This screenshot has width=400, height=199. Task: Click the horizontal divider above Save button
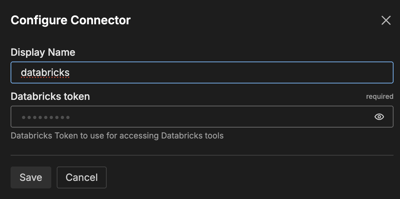tap(202, 155)
